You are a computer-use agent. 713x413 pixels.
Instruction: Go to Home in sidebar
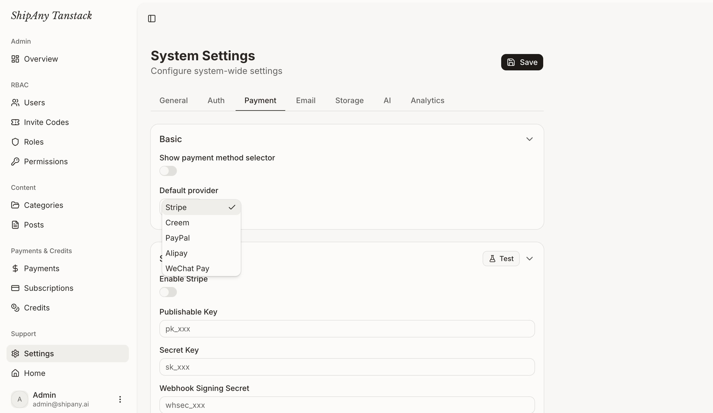(x=68, y=373)
